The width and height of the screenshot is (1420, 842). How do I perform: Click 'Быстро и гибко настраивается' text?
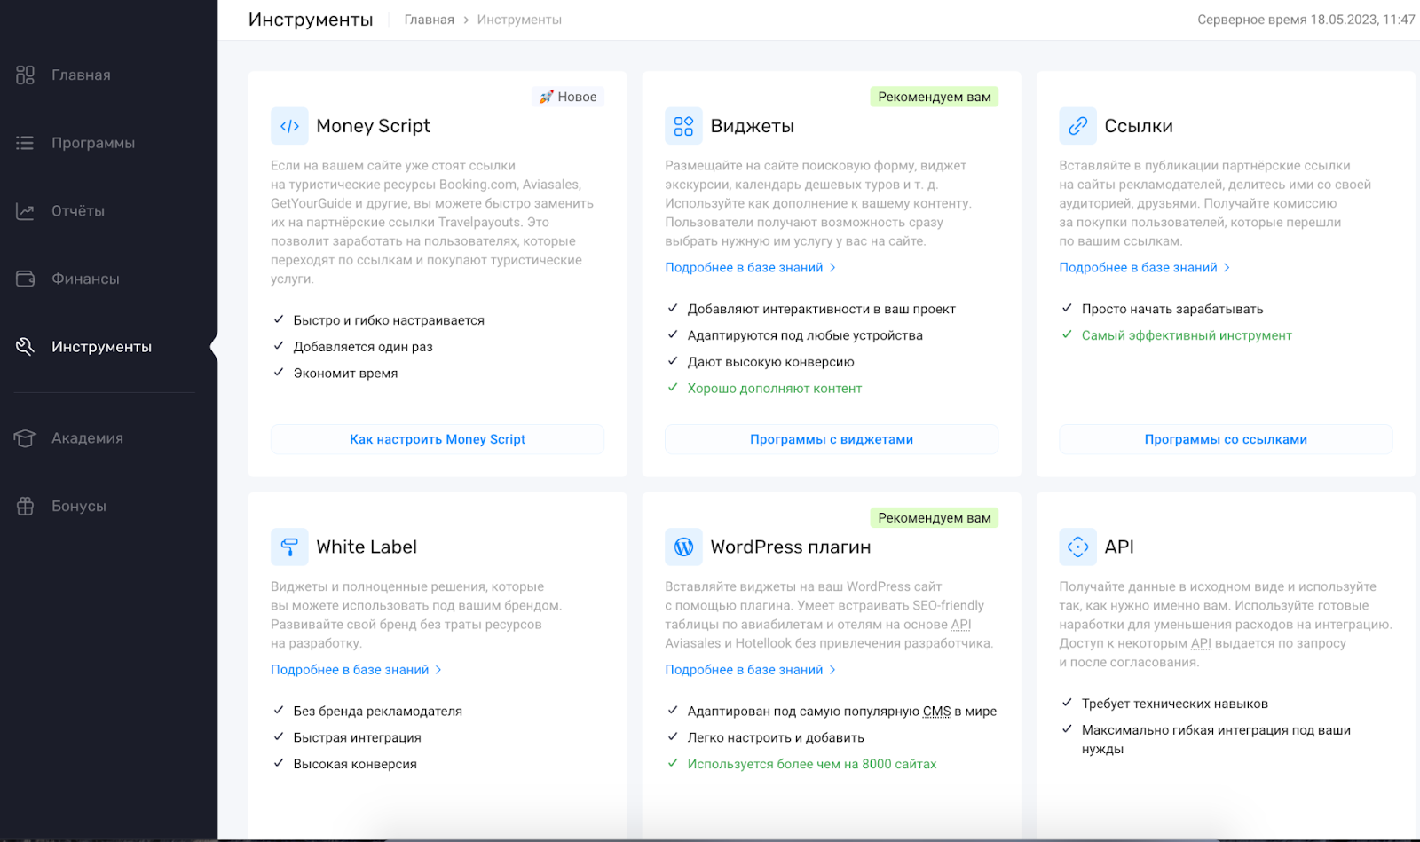click(x=389, y=320)
